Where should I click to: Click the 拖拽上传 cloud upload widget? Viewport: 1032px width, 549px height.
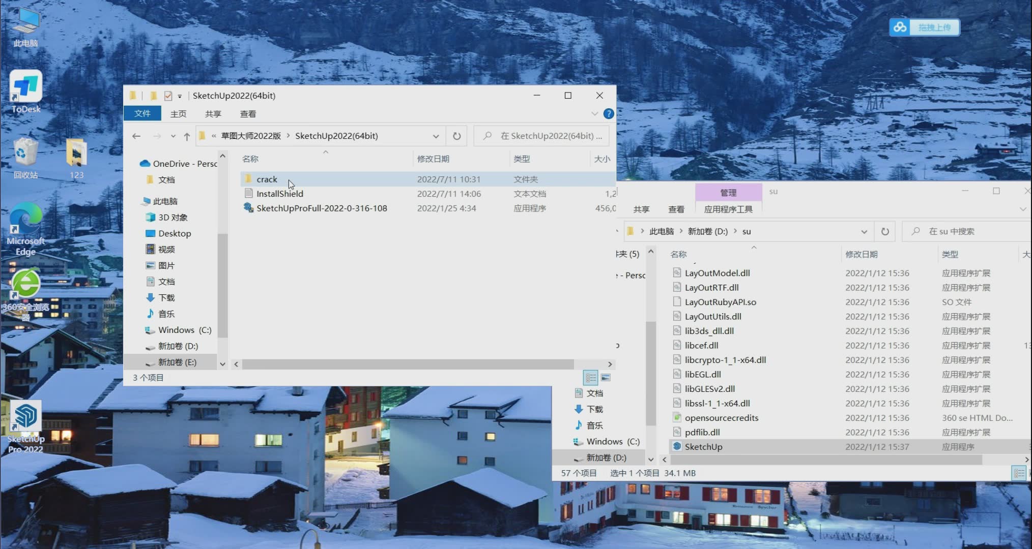click(925, 27)
